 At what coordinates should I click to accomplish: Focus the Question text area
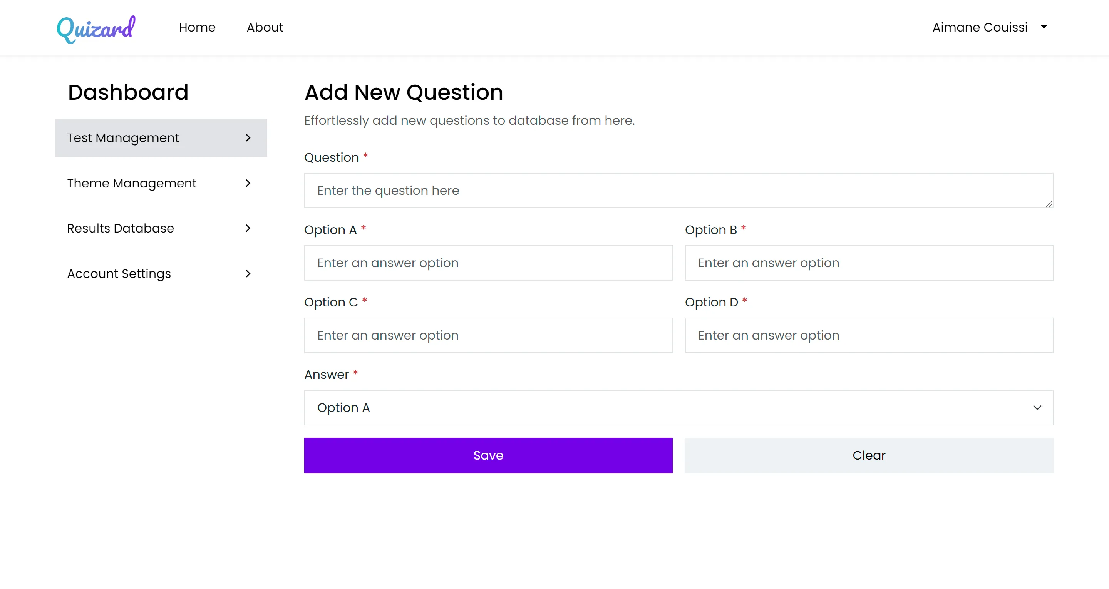[678, 191]
